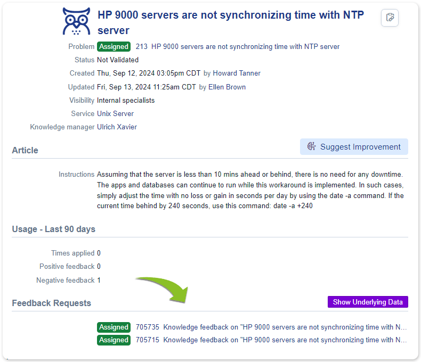Click the 'Not Validated' status value

click(118, 60)
